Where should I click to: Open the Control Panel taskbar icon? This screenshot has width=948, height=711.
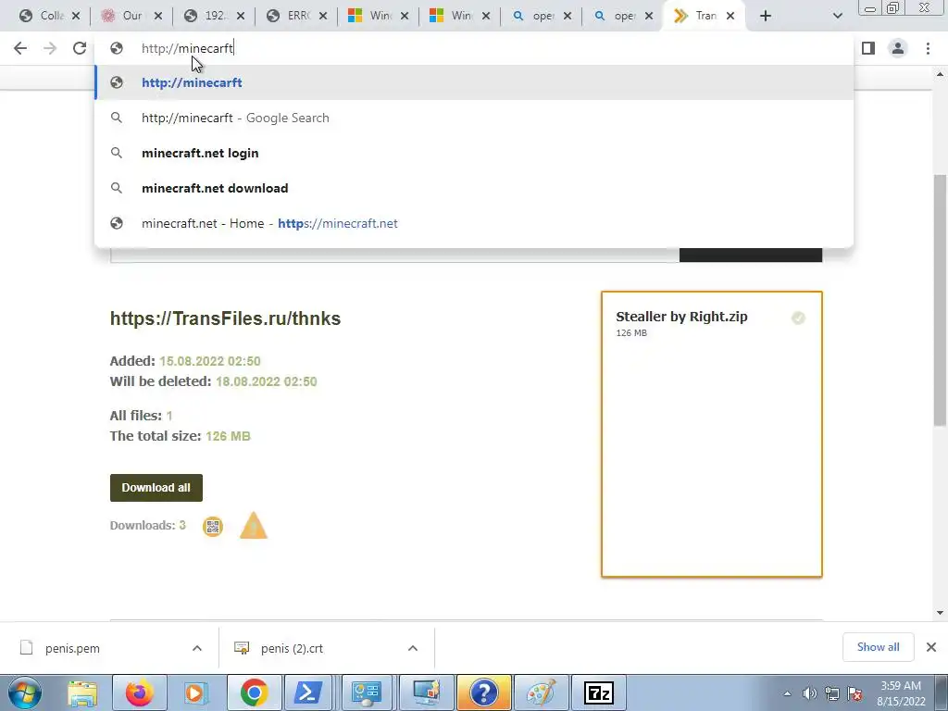[x=367, y=692]
